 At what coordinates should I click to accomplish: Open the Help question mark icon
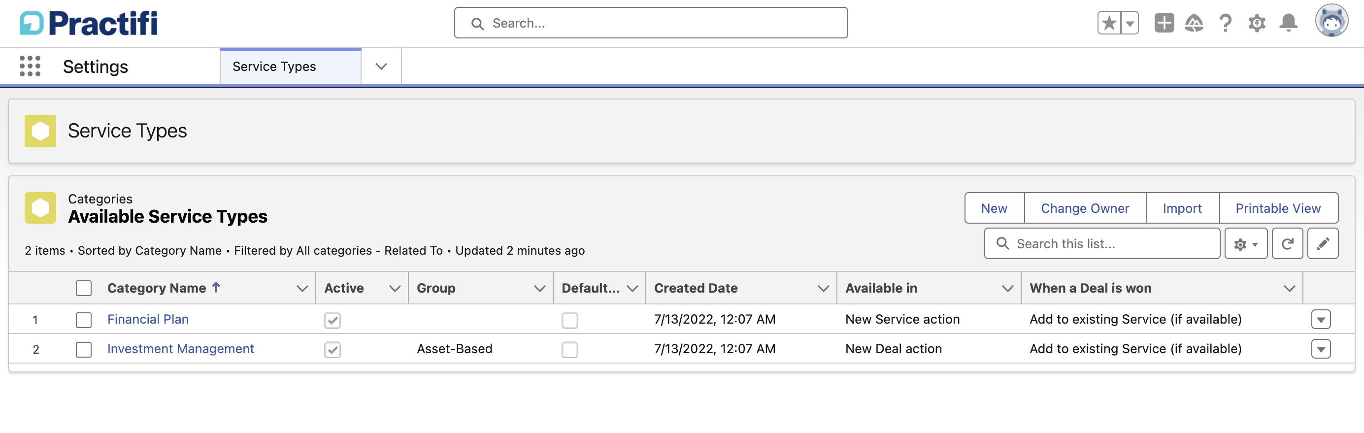(1225, 23)
